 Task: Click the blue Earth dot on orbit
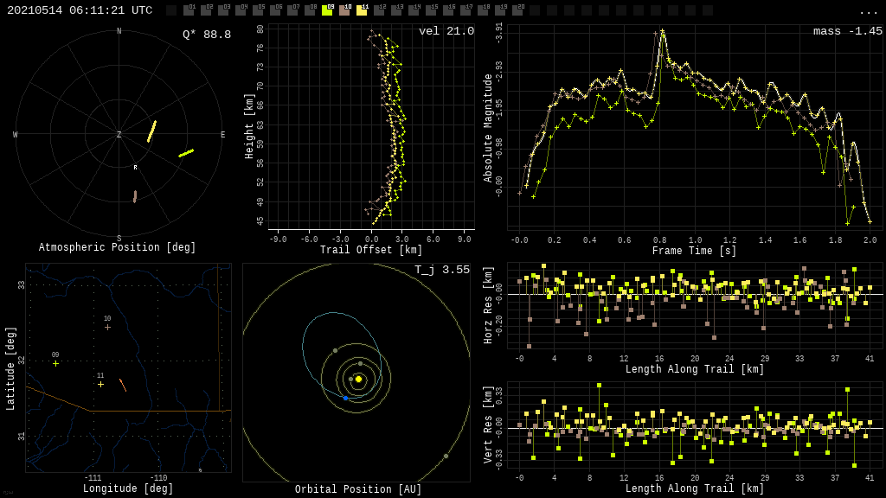coord(345,398)
